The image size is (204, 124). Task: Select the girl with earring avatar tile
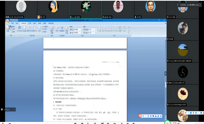(53, 10)
